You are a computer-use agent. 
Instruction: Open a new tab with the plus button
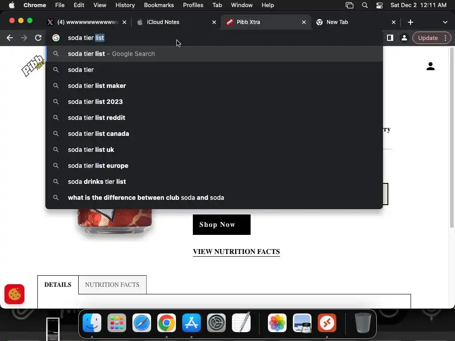pyautogui.click(x=410, y=22)
